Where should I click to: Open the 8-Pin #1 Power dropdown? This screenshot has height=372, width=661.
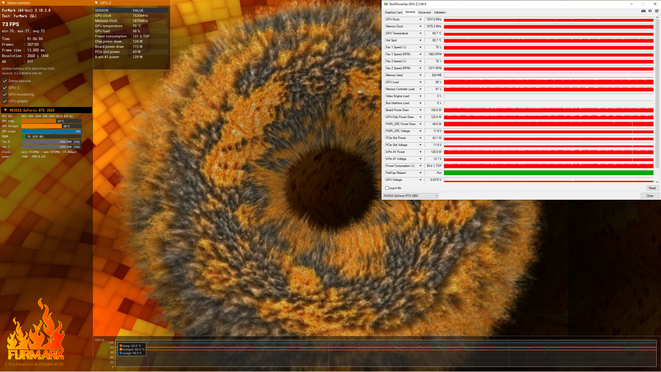pyautogui.click(x=420, y=152)
